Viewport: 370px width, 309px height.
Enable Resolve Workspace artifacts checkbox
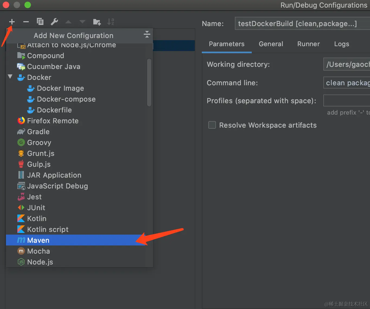click(x=212, y=125)
